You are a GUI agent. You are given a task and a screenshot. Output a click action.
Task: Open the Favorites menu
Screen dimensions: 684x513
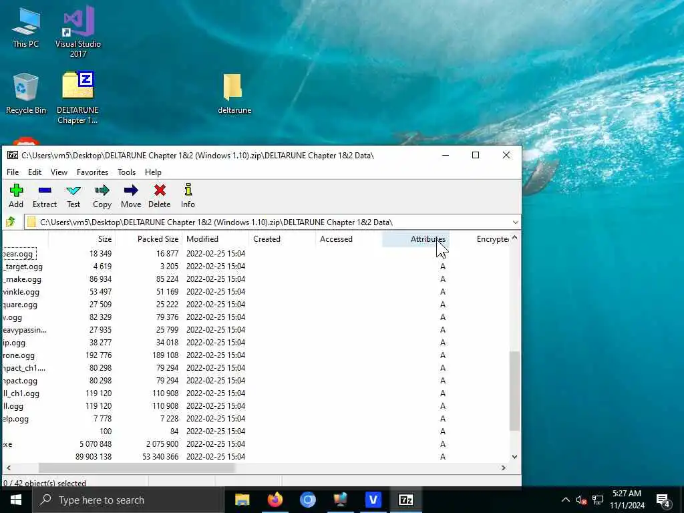(x=92, y=172)
